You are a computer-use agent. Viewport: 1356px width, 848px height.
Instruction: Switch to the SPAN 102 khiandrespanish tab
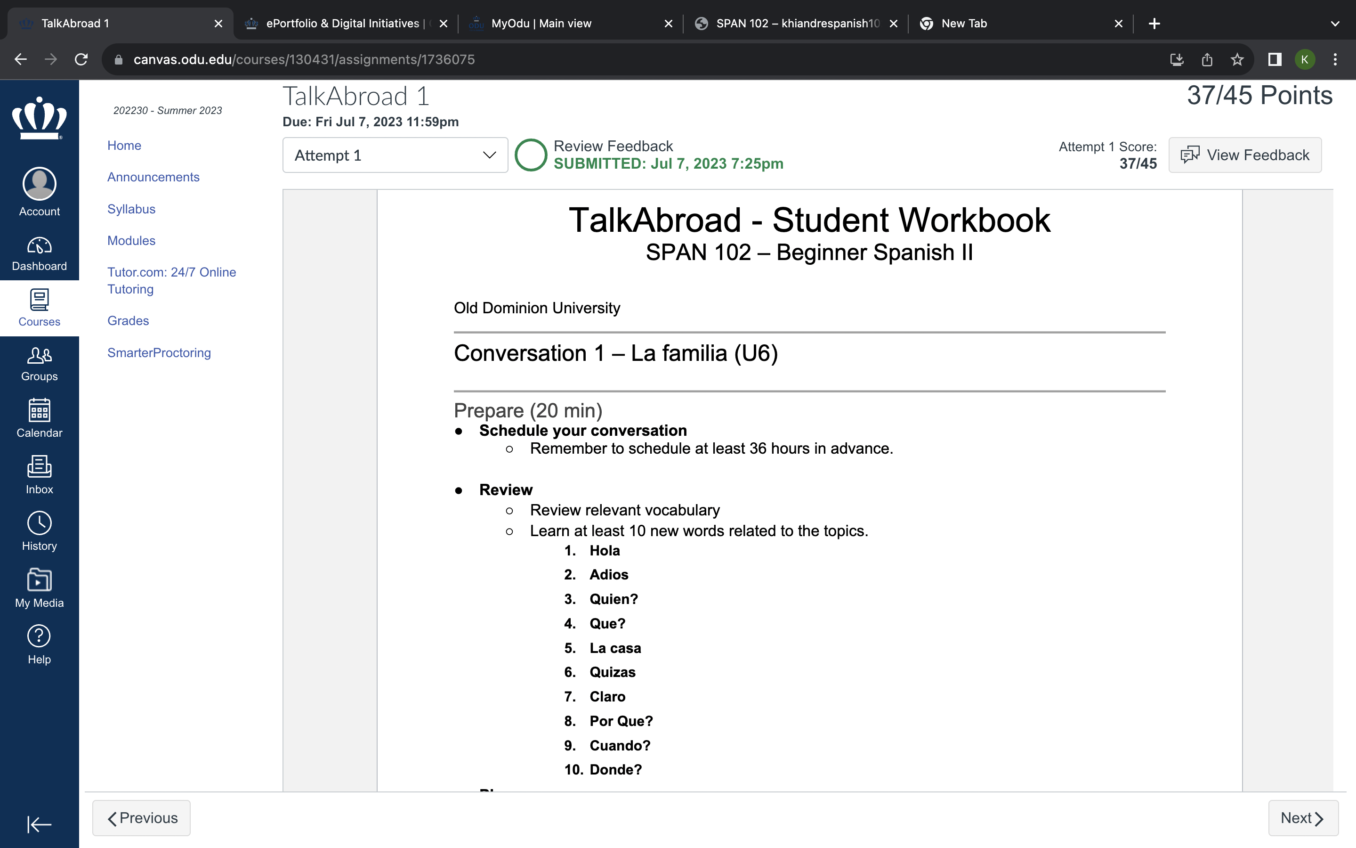click(x=796, y=24)
